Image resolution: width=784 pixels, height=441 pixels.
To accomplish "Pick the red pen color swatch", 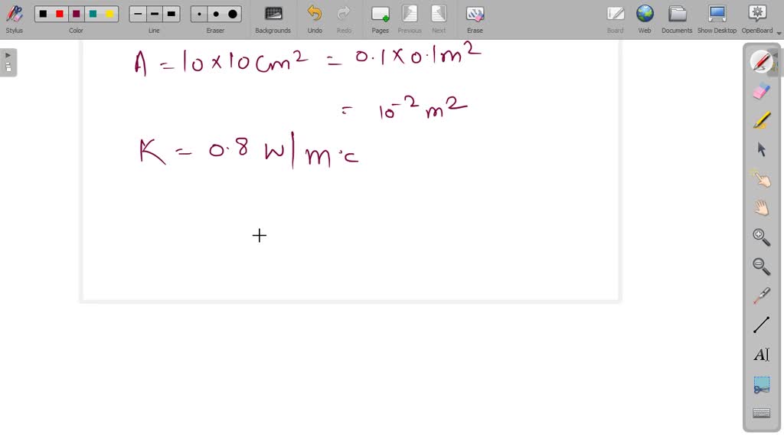I will tap(60, 14).
